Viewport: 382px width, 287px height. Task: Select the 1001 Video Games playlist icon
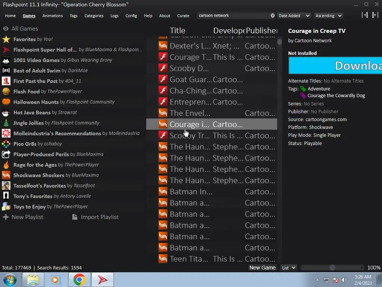tap(6, 60)
